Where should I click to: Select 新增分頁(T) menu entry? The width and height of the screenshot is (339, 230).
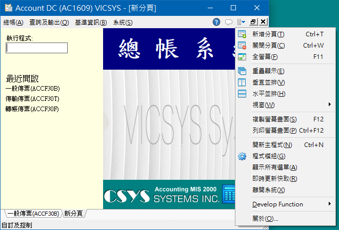(285, 34)
